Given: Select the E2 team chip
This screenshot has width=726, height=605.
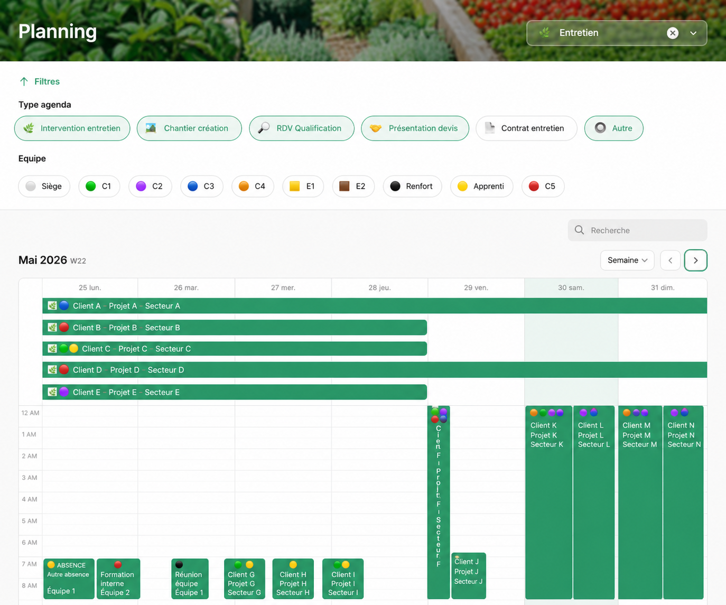Looking at the screenshot, I should click(353, 186).
